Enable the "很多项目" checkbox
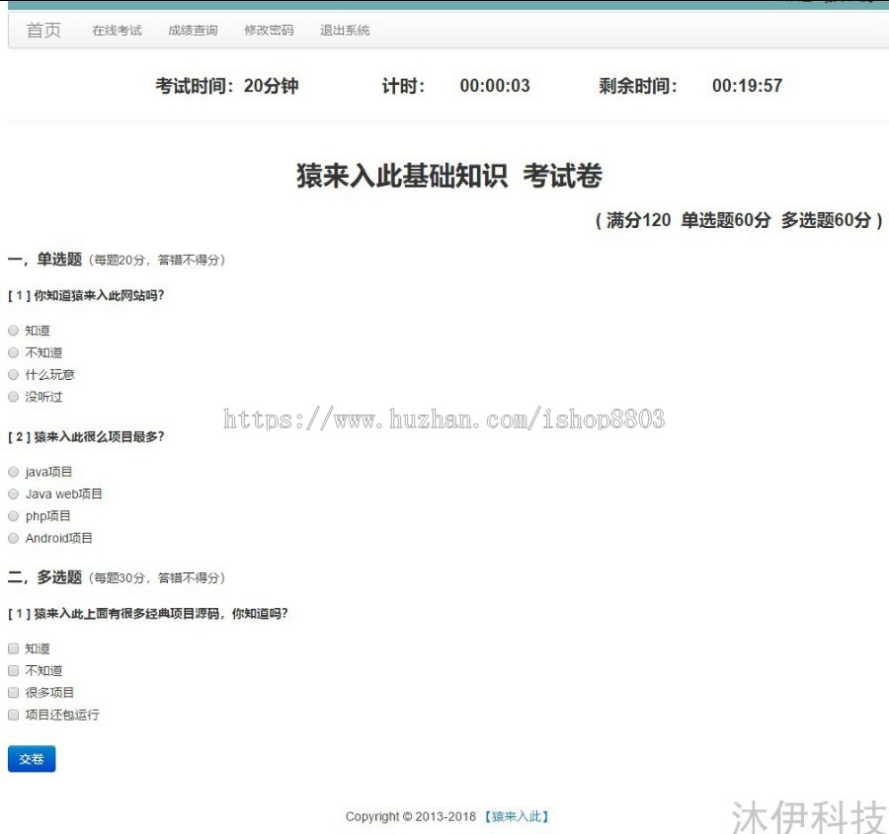Viewport: 889px width, 834px height. point(13,692)
